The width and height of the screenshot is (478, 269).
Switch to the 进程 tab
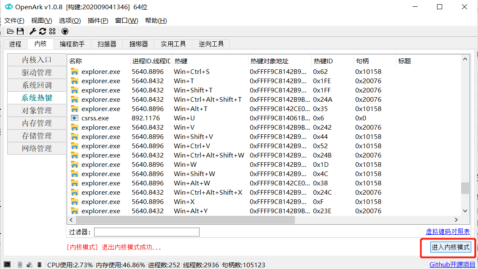coord(15,44)
